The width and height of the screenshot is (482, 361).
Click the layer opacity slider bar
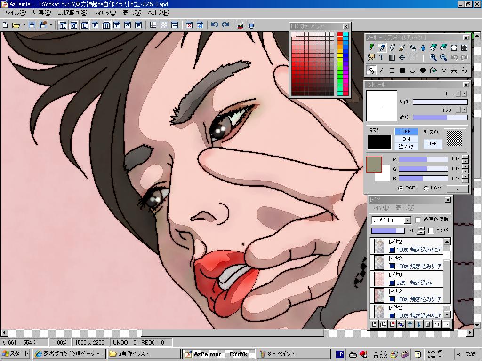click(x=388, y=230)
